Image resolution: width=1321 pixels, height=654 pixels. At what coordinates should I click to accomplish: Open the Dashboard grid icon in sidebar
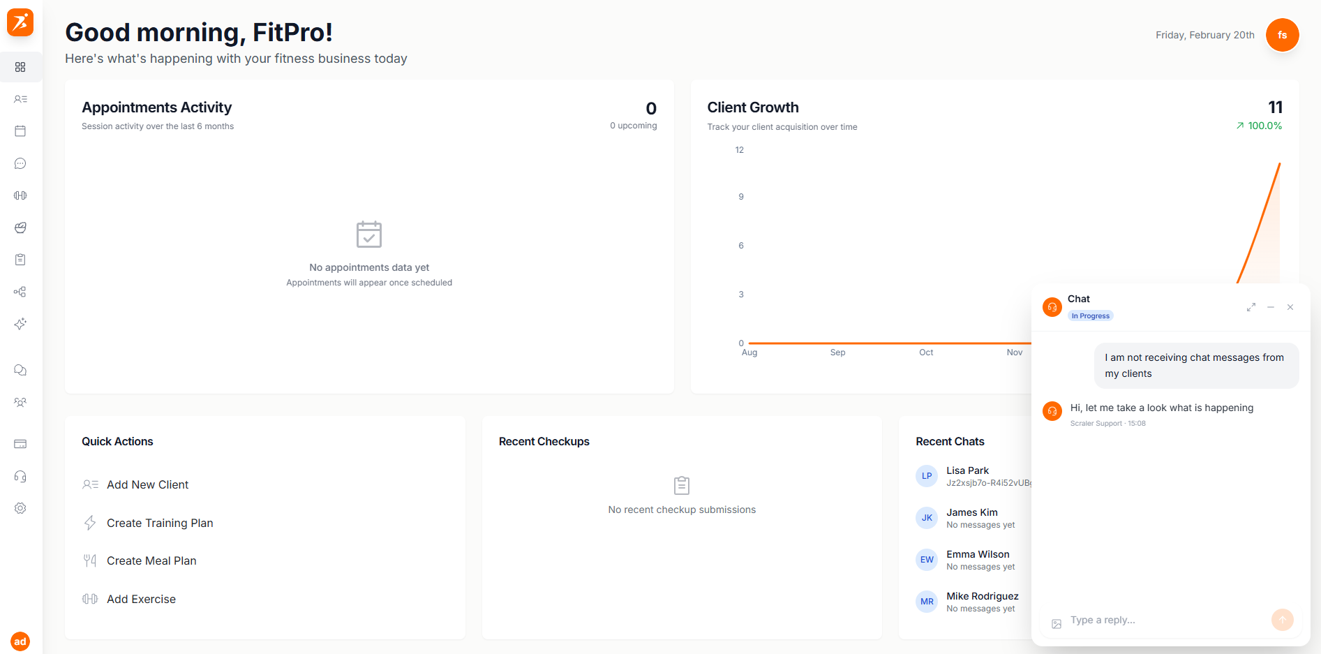20,67
